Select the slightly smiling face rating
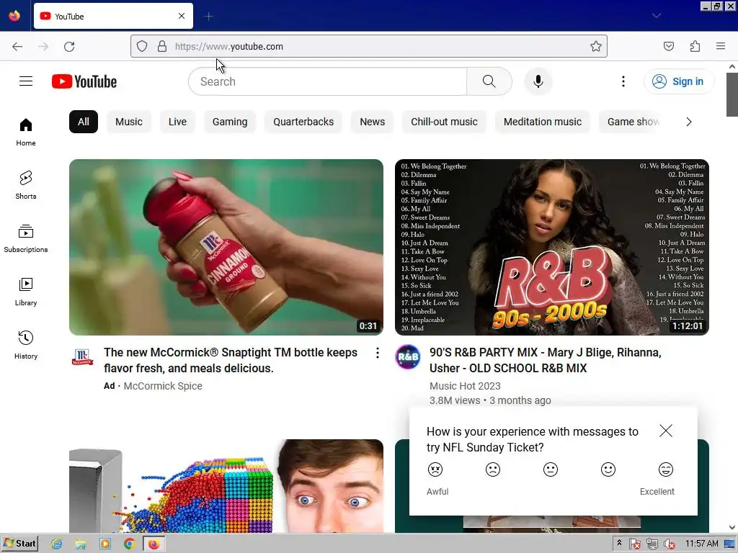The image size is (738, 553). coord(608,469)
